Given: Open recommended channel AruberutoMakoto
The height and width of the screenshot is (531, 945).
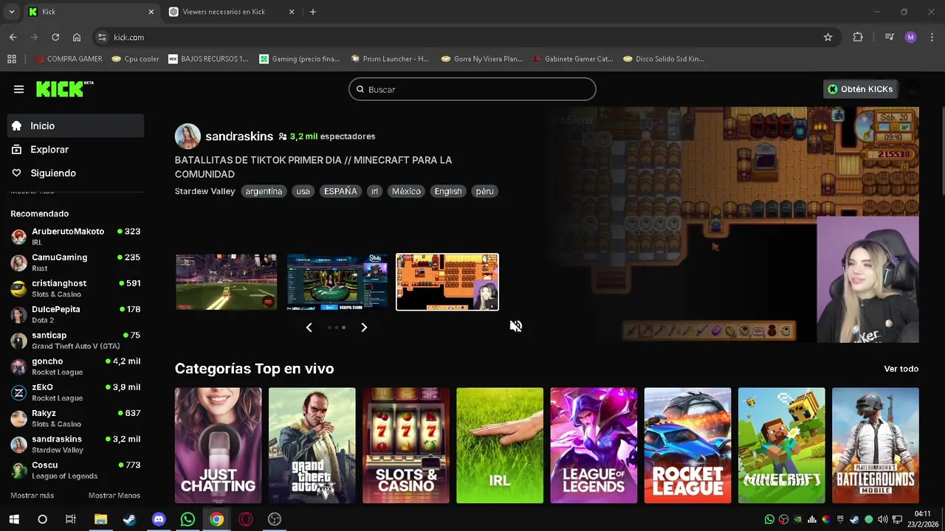Looking at the screenshot, I should pos(75,236).
